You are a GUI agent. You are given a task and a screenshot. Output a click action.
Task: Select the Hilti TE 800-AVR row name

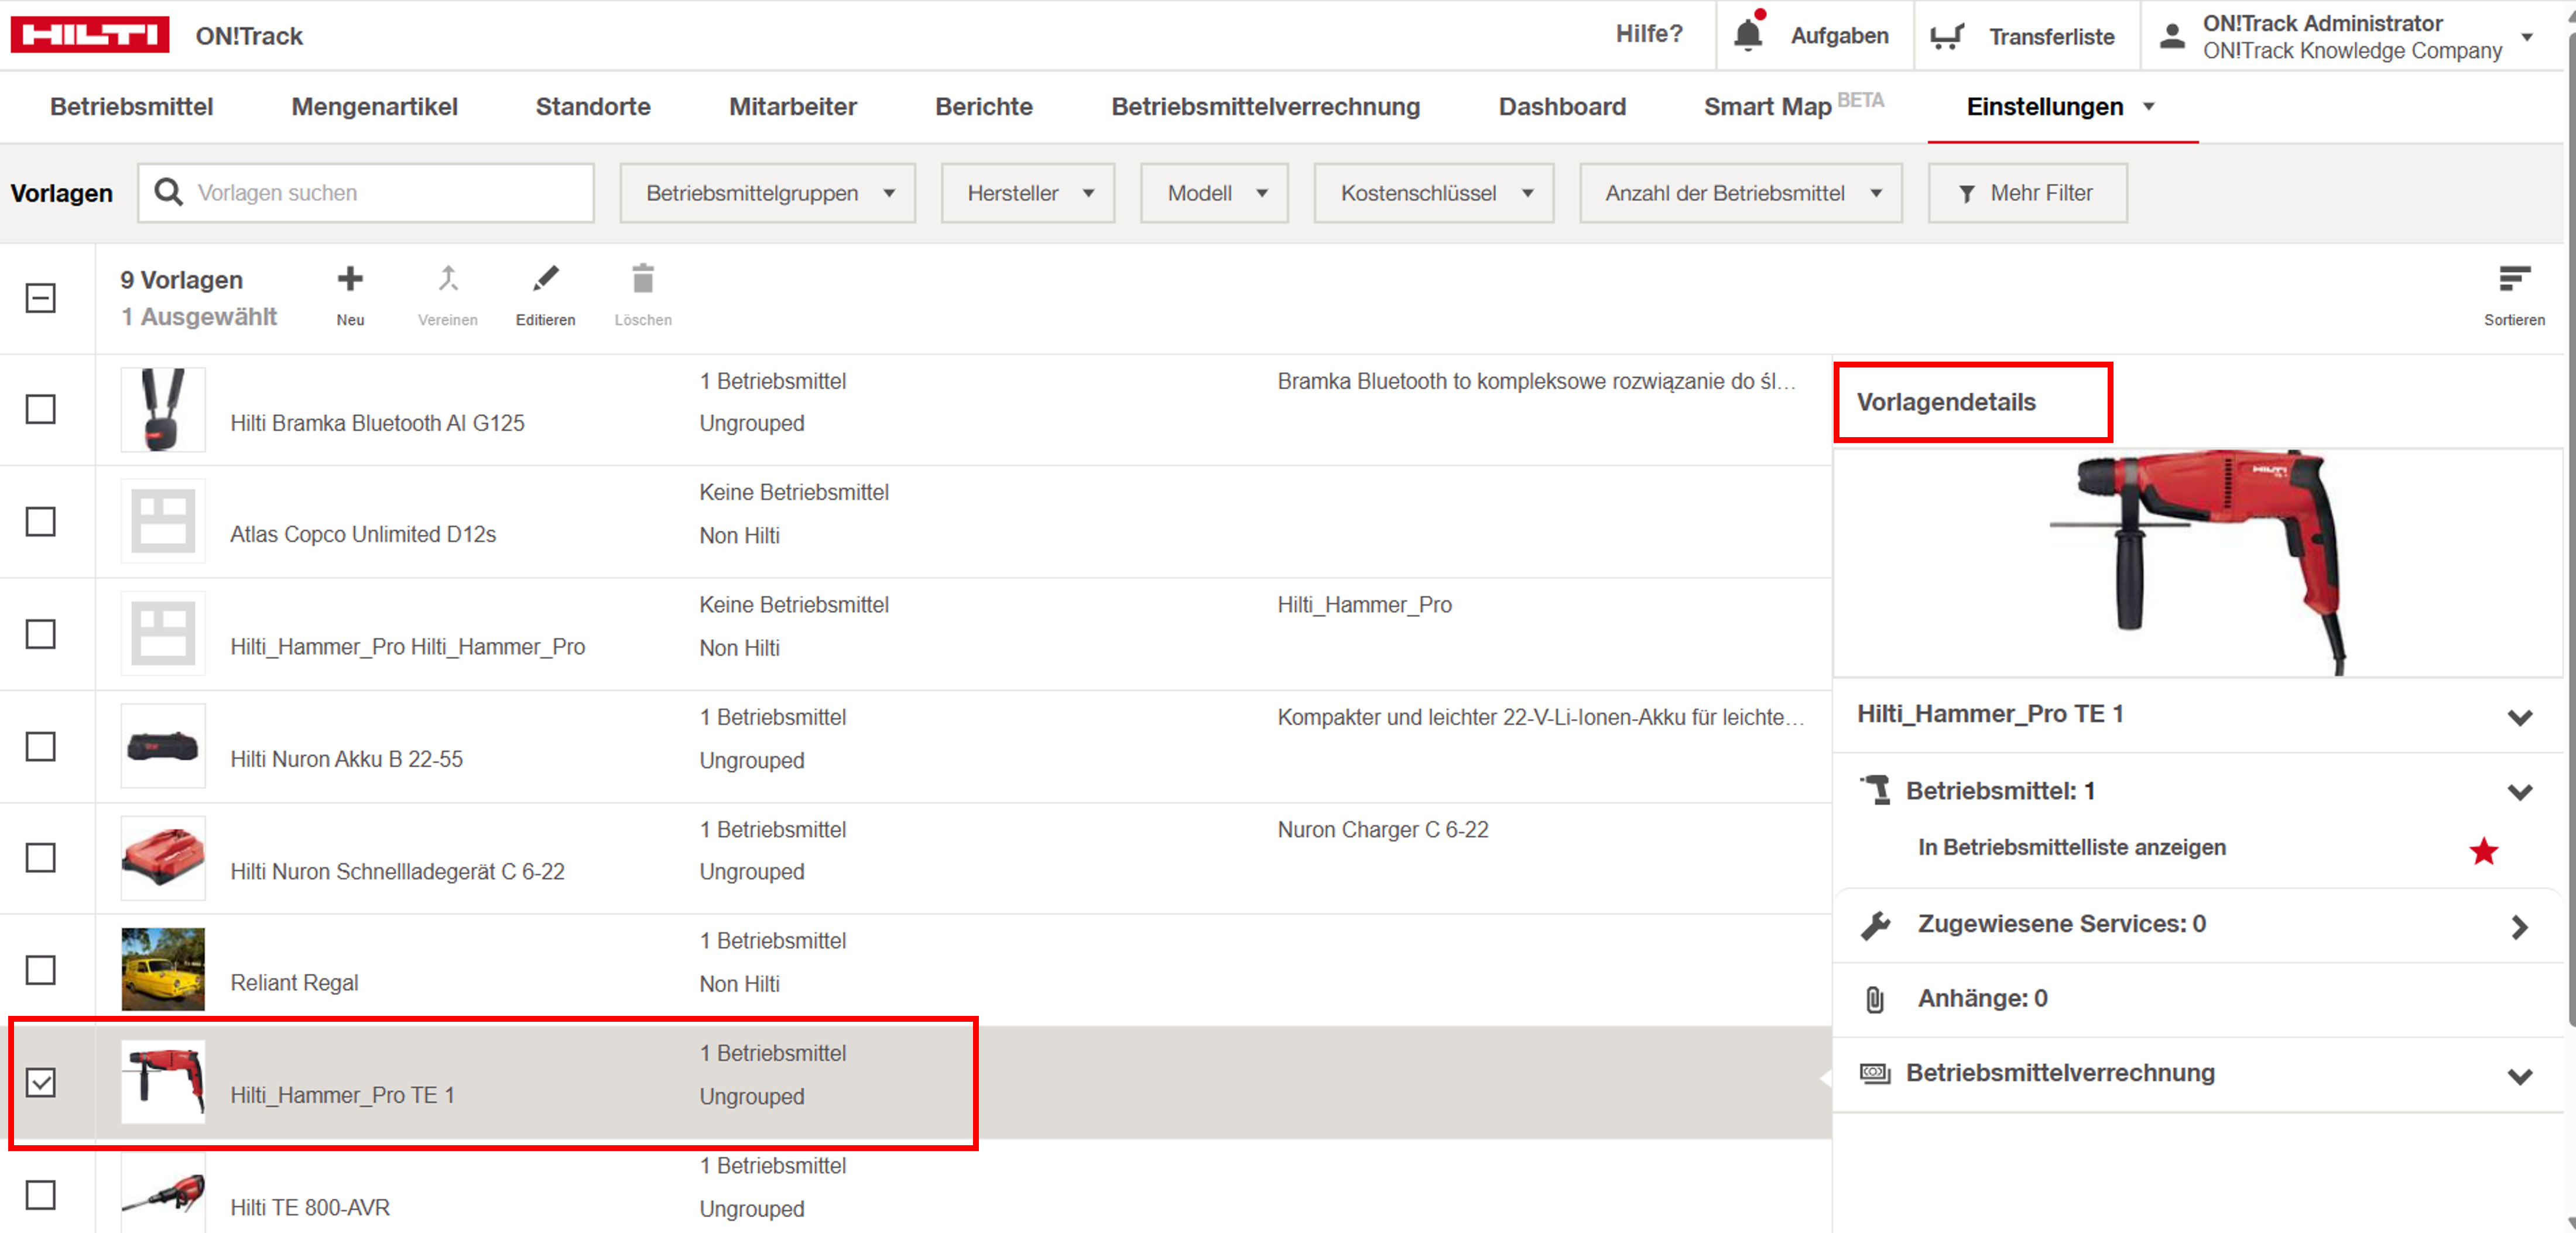coord(310,1208)
